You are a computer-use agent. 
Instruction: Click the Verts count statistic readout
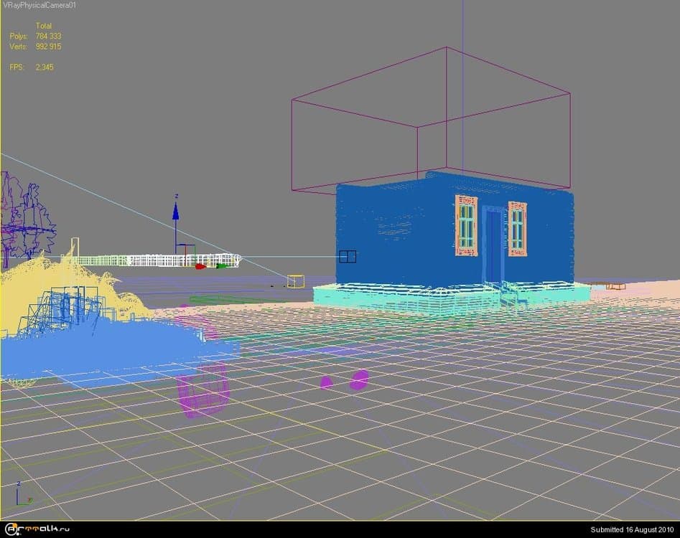[x=32, y=46]
